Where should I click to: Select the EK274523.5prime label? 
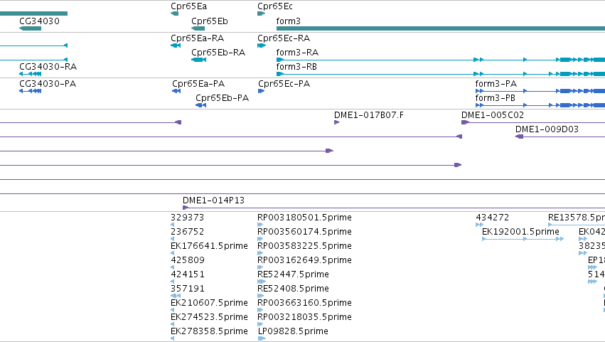point(209,317)
